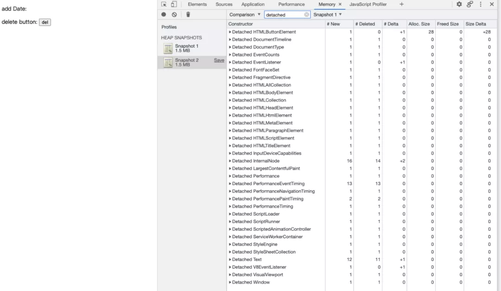Select the Memory tab
Image resolution: width=501 pixels, height=291 pixels.
coord(327,4)
